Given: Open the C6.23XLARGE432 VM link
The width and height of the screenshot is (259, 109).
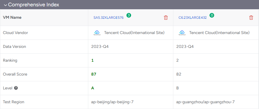Looking at the screenshot, I should click(193, 18).
